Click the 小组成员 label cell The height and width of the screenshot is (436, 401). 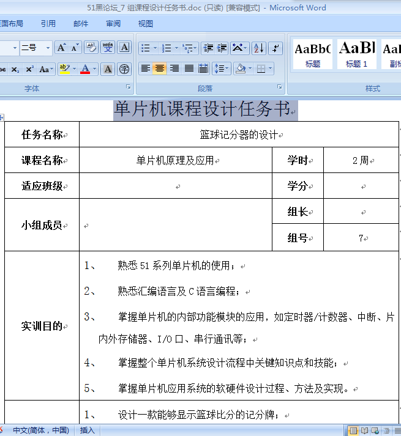click(42, 225)
